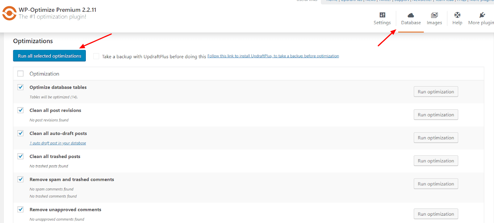
Task: Run optimization for Remove unapproved comments
Action: pyautogui.click(x=436, y=214)
